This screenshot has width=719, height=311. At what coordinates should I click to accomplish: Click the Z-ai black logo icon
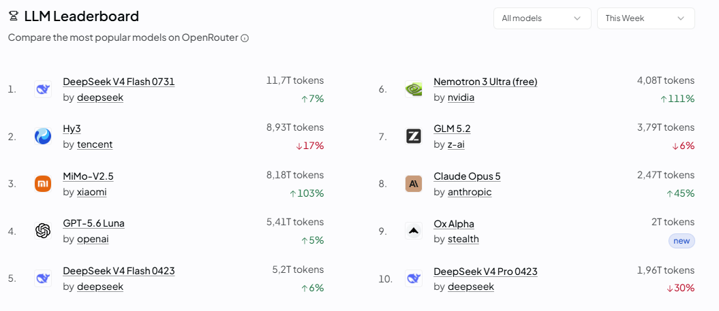tap(413, 137)
